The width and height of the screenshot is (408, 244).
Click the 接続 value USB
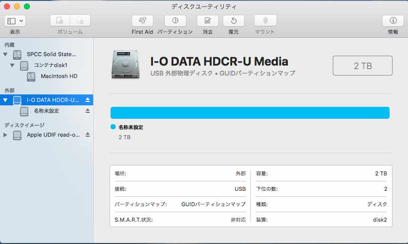(240, 189)
